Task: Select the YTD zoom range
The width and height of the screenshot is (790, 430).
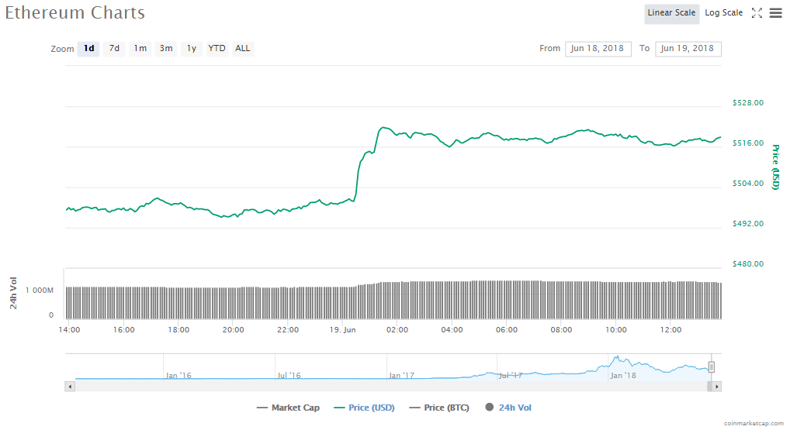Action: coord(217,49)
